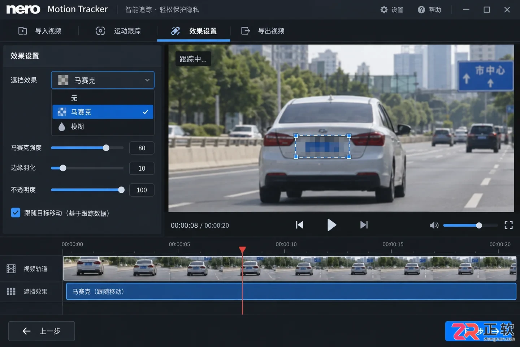Switch to the 运动跟踪 tab

click(x=118, y=31)
